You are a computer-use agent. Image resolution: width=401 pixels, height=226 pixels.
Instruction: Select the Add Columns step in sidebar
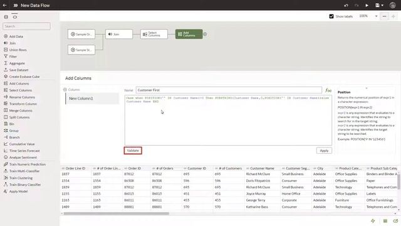16,83
